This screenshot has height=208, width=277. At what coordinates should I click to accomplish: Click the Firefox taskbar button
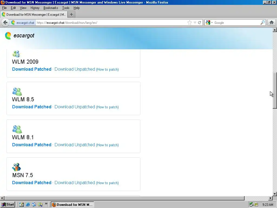tap(72, 204)
